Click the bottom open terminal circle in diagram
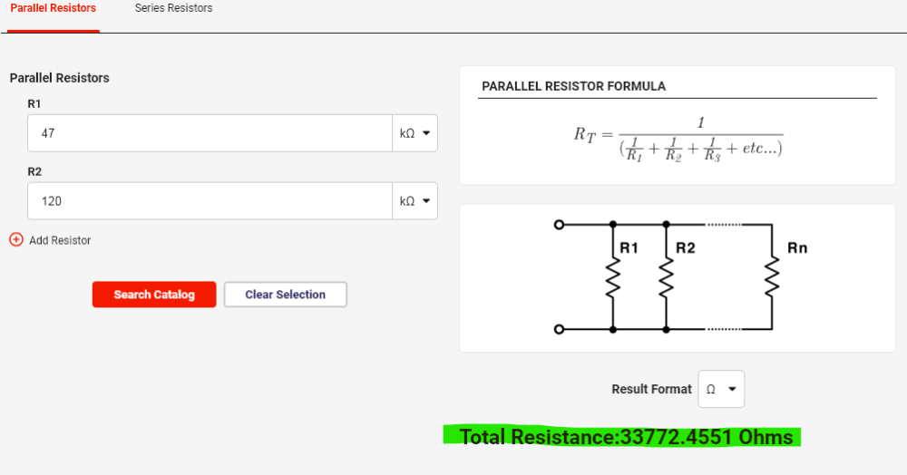This screenshot has height=475, width=907. 559,329
